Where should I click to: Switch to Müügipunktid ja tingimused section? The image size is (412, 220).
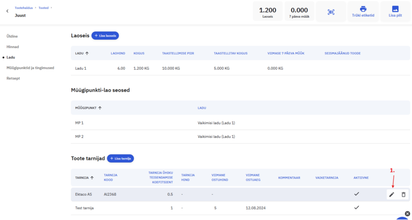click(x=30, y=68)
